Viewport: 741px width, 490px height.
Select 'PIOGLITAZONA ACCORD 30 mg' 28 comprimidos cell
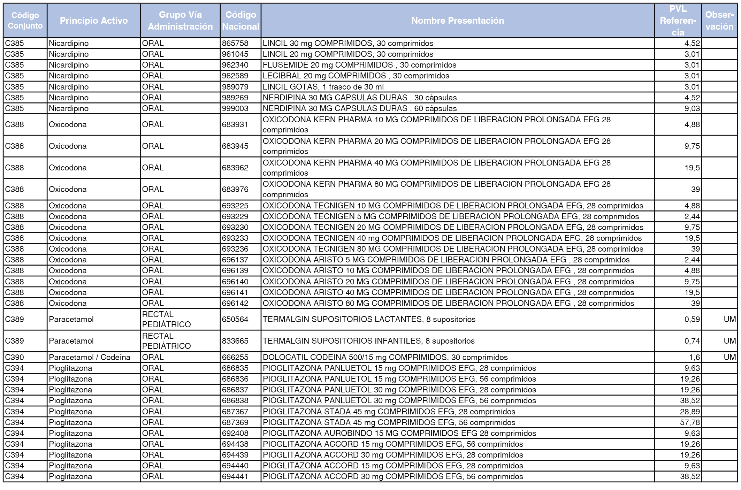458,455
